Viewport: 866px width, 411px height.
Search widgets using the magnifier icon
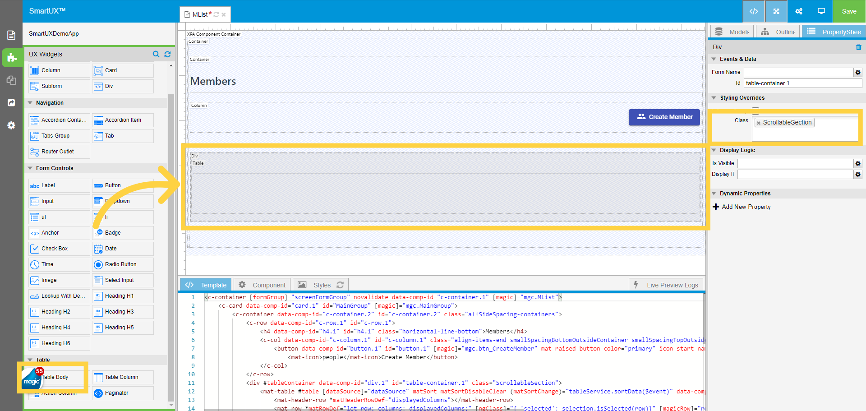click(x=156, y=54)
